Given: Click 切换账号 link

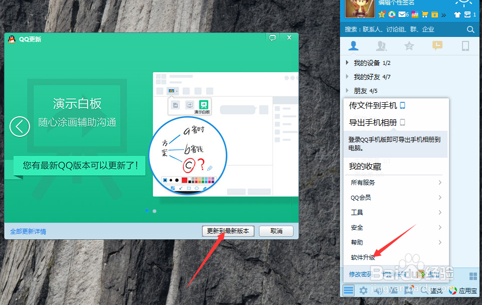Looking at the screenshot, I should point(394,275).
